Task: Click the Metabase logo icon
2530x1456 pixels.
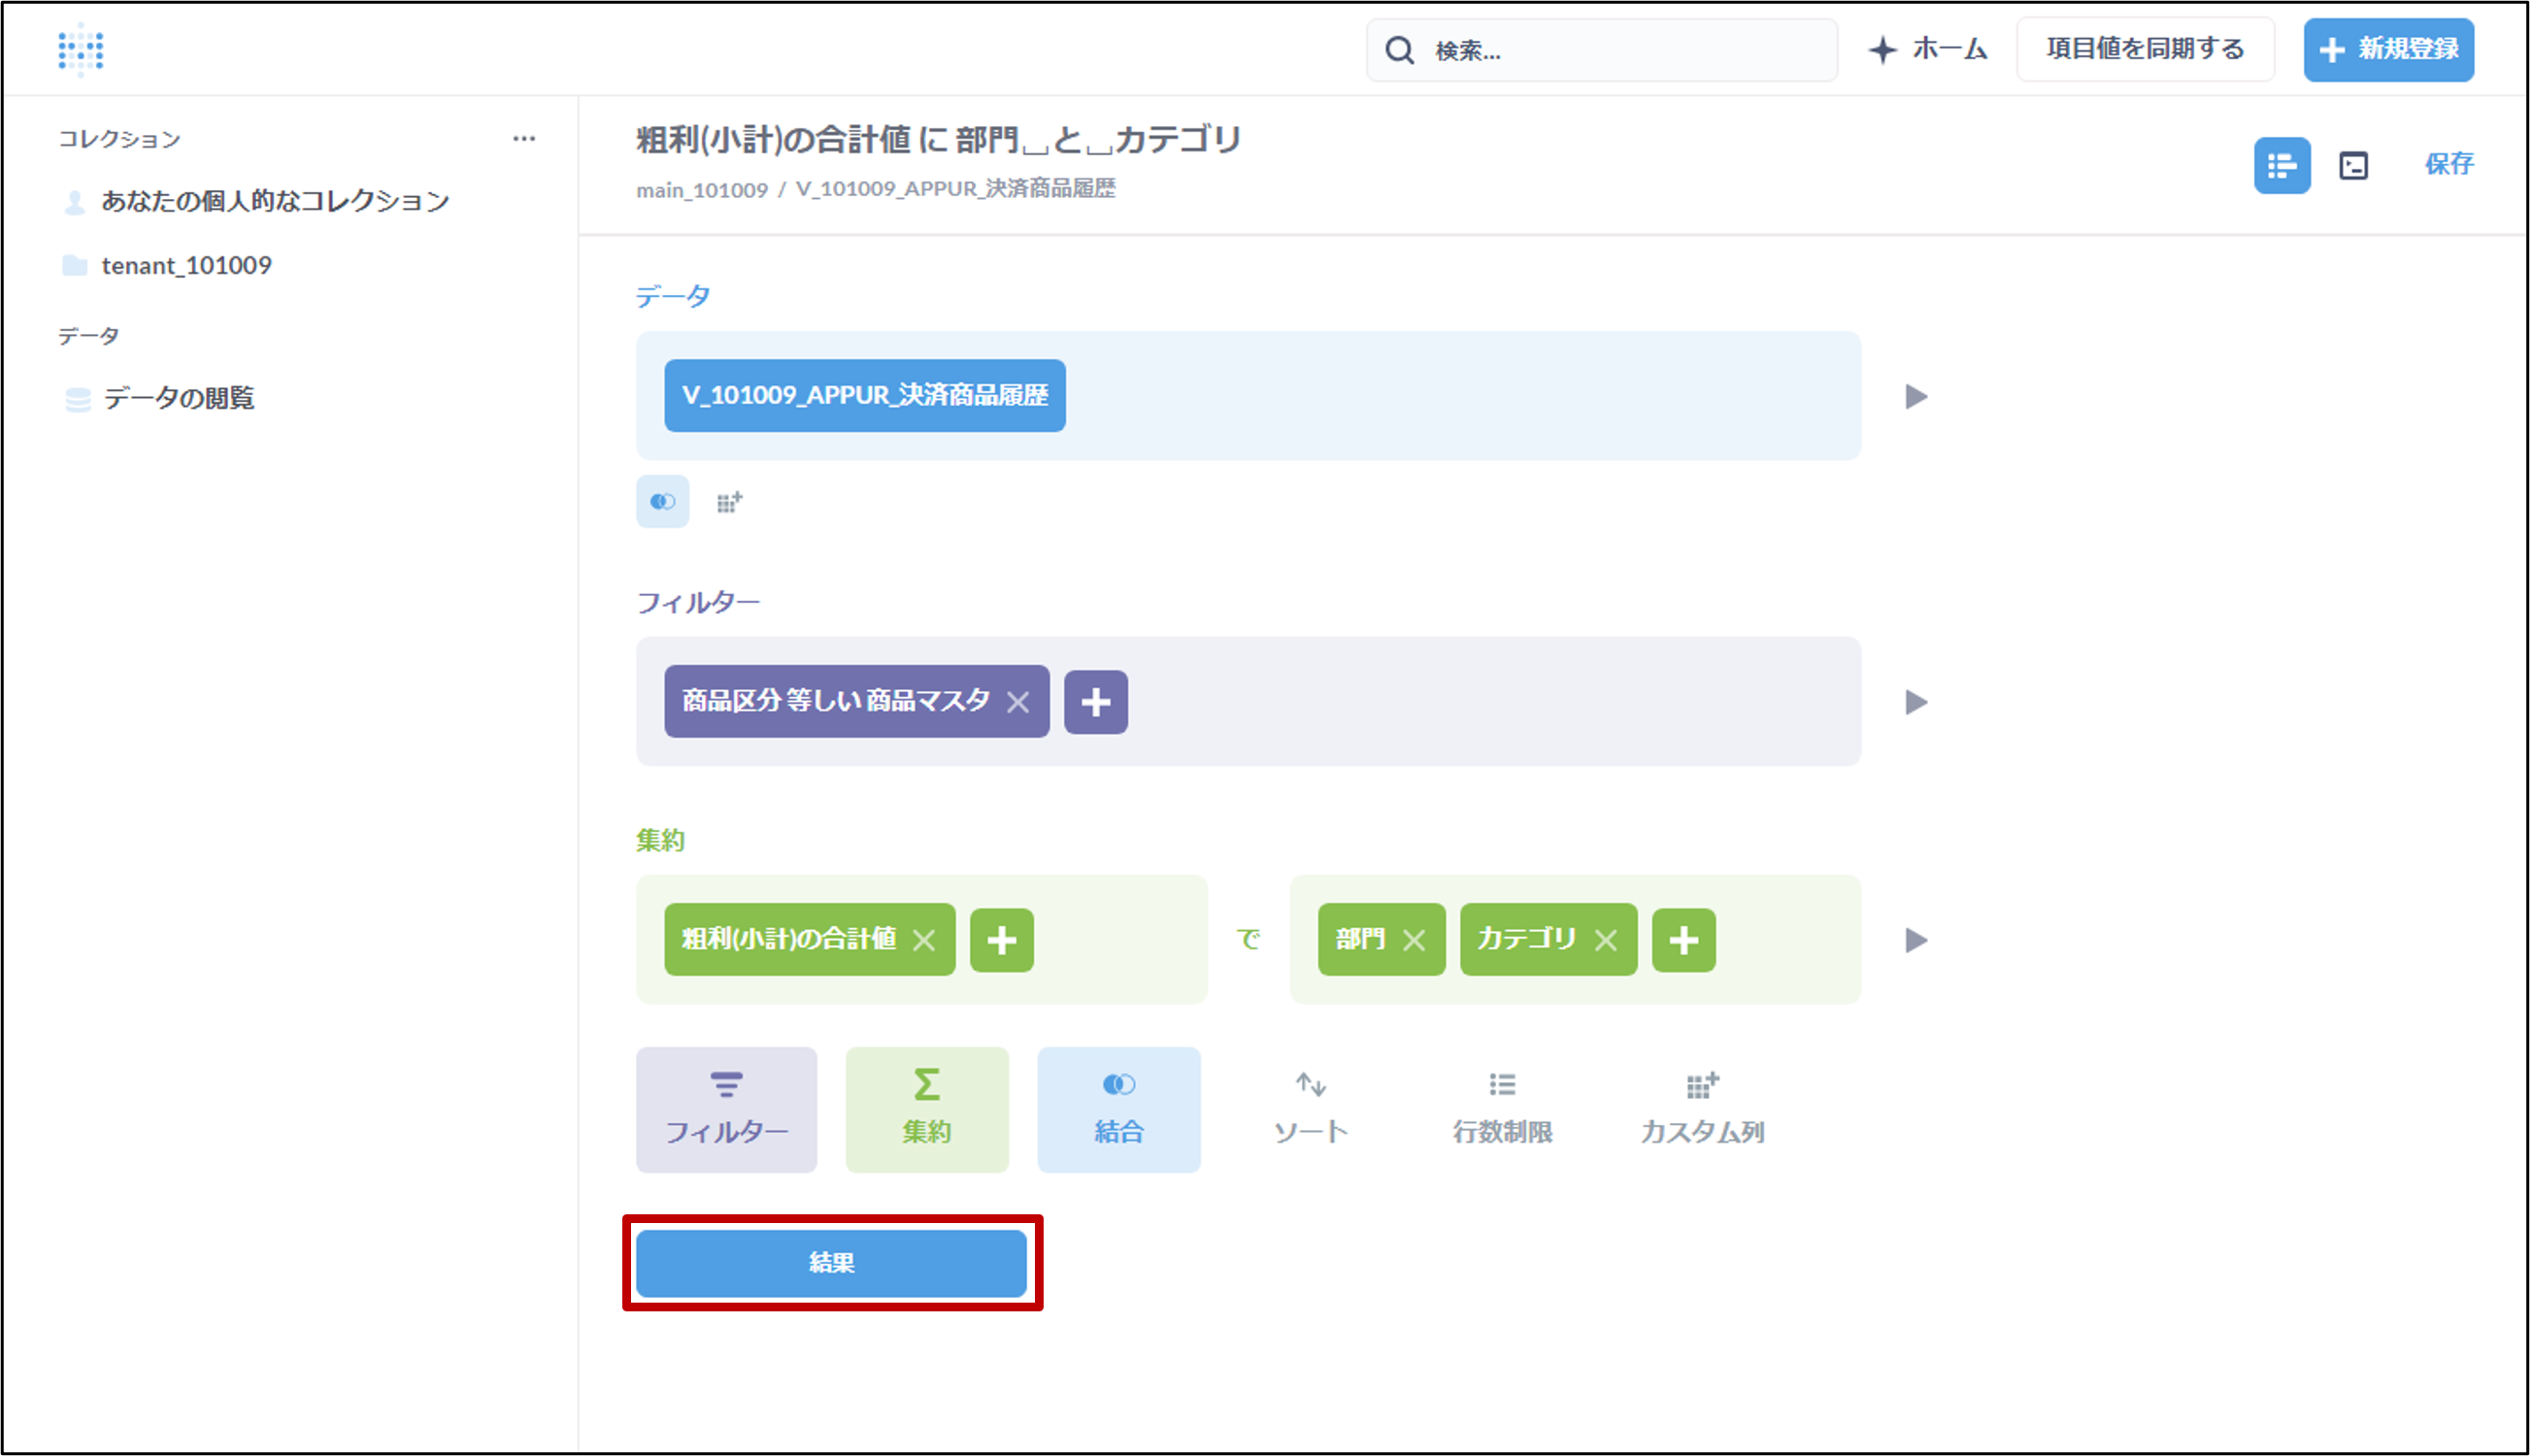Action: 81,49
